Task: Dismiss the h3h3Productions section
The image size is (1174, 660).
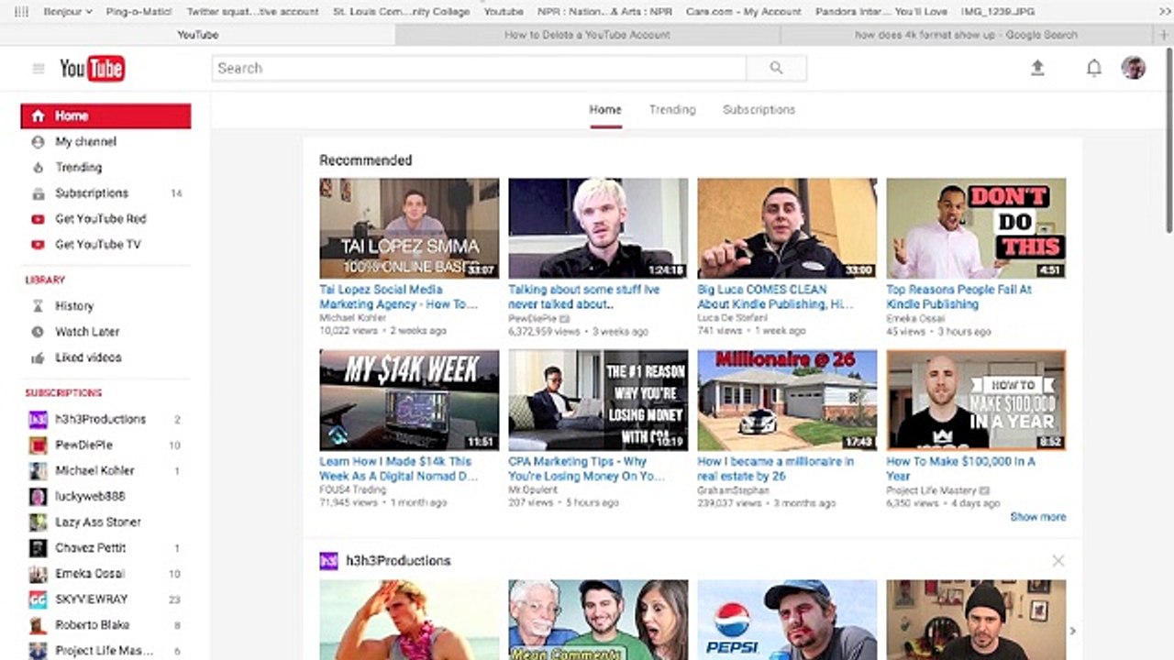Action: coord(1058,560)
